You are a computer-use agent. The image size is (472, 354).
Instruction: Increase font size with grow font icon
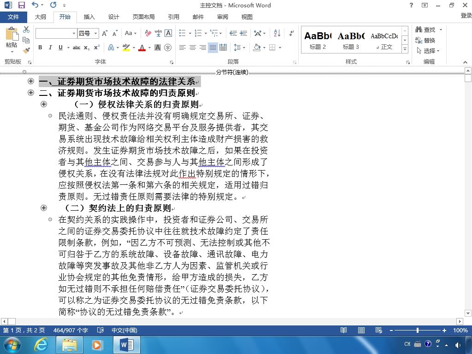click(105, 33)
